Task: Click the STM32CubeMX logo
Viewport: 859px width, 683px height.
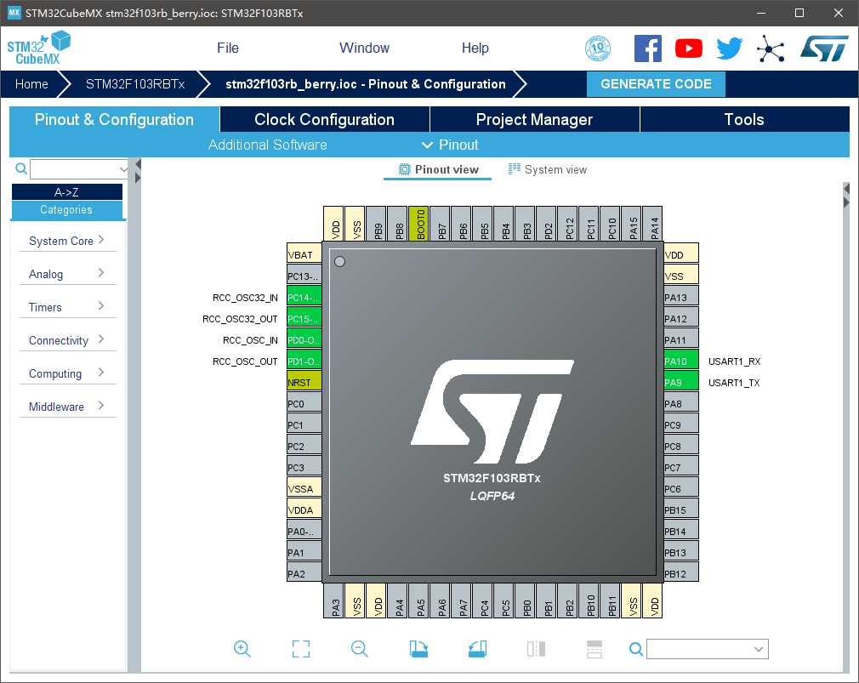Action: tap(38, 48)
